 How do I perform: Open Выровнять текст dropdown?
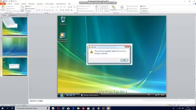tap(83, 9)
